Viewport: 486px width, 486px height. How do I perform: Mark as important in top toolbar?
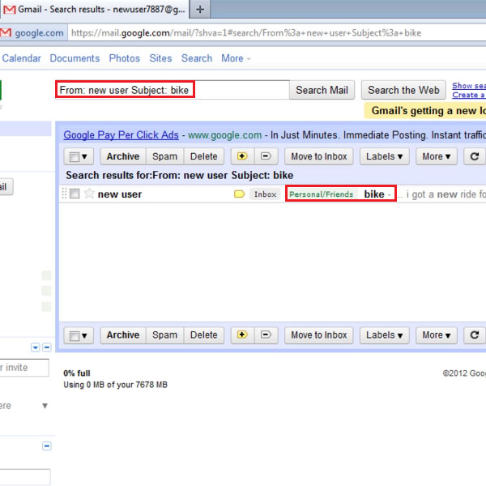point(242,156)
